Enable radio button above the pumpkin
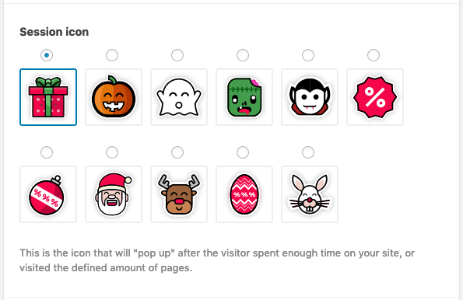463x300 pixels. click(x=112, y=55)
